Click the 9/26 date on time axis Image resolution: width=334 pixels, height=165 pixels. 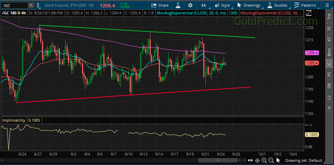pos(236,154)
